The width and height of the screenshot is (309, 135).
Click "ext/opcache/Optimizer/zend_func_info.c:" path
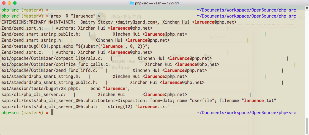(50, 70)
